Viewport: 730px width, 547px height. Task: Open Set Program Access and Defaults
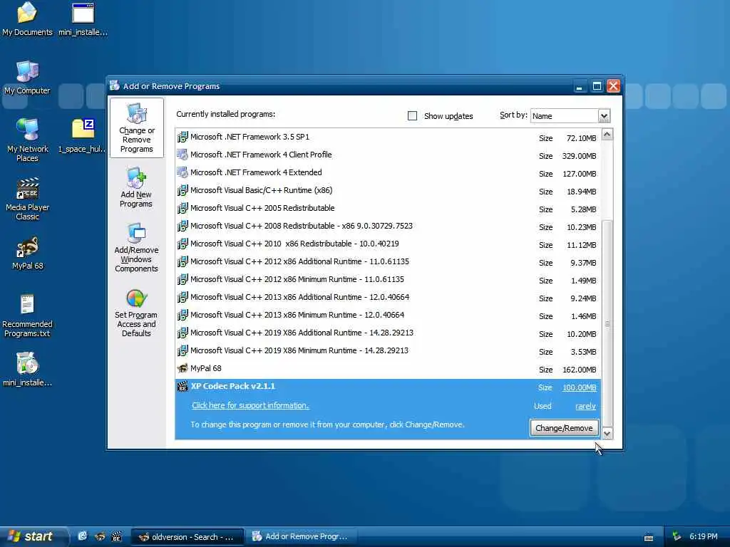136,313
